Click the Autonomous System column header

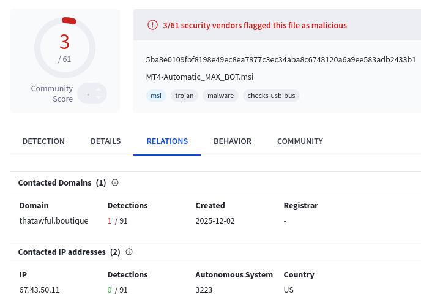click(234, 275)
